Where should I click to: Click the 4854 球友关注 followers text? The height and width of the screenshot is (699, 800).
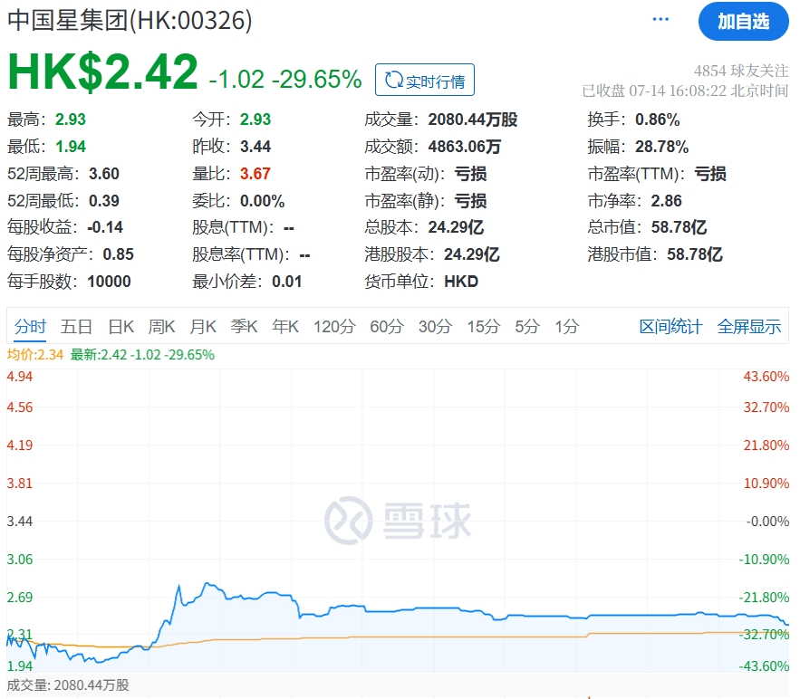click(x=741, y=71)
